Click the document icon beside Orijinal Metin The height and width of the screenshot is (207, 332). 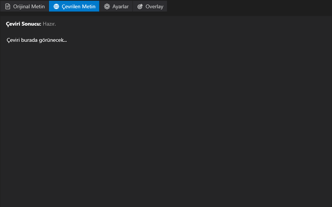[8, 6]
